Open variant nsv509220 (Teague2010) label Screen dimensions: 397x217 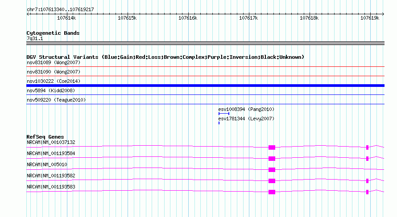(x=56, y=100)
